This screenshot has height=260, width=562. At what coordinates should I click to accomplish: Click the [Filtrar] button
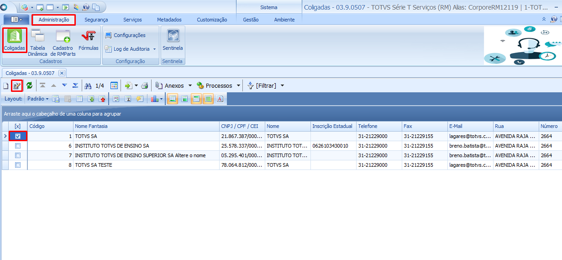[262, 85]
